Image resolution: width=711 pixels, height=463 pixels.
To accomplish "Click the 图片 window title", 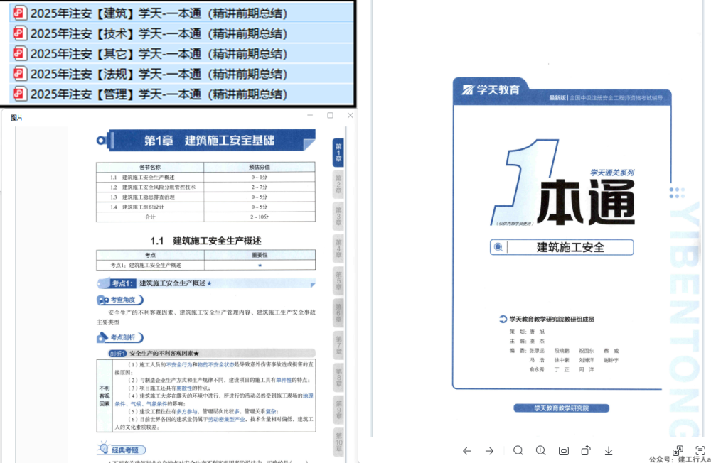I will 16,118.
